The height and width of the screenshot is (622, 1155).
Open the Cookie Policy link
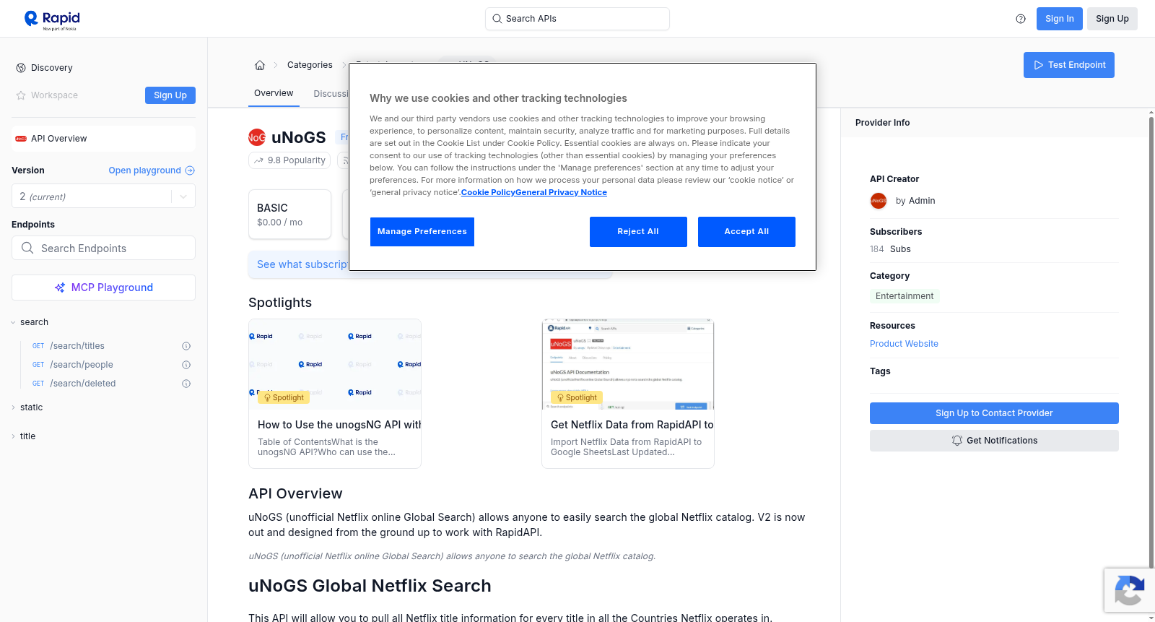[488, 193]
